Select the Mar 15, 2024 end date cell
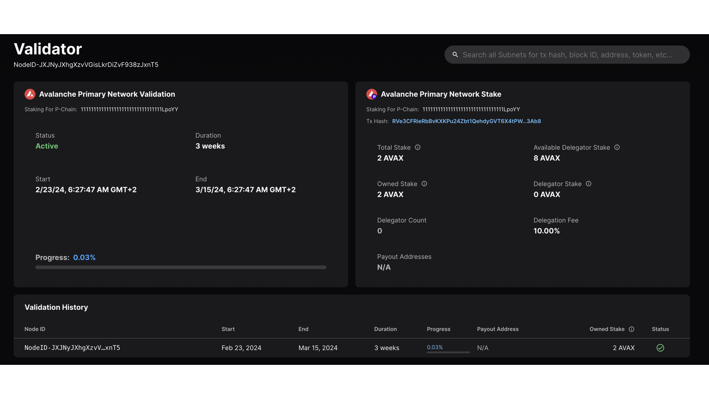This screenshot has width=709, height=399. tap(318, 348)
